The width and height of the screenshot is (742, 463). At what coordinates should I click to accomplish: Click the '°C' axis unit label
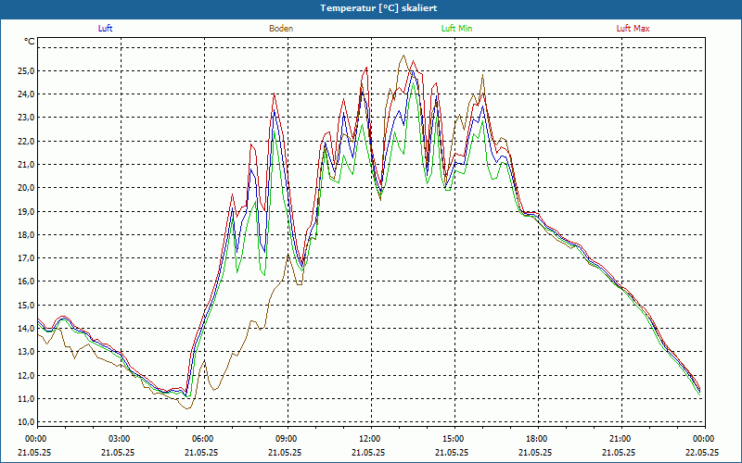(x=30, y=42)
